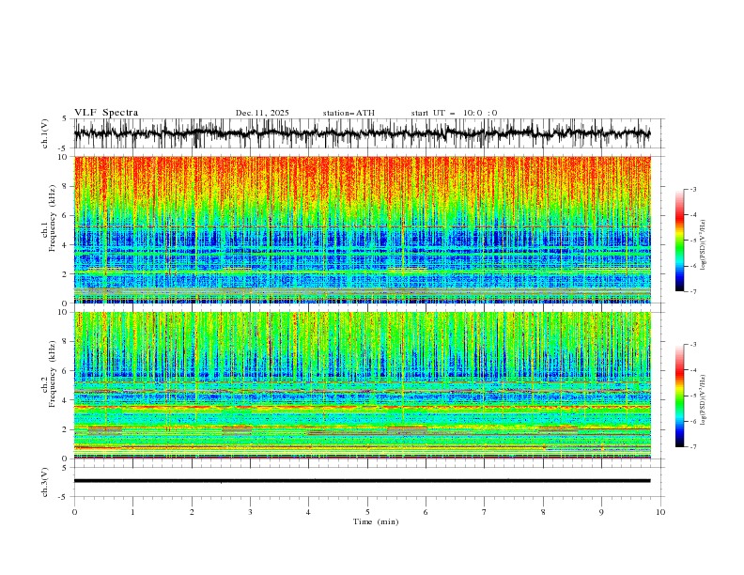Click ch.2 frequency tick label "6"
The height and width of the screenshot is (575, 744).
click(x=66, y=371)
